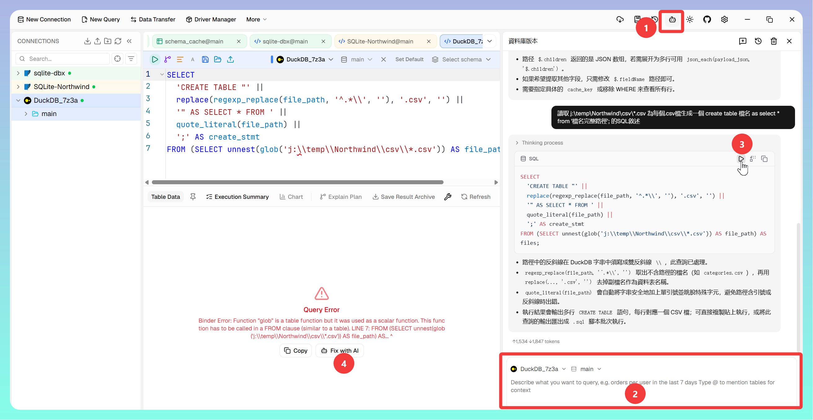Image resolution: width=813 pixels, height=420 pixels.
Task: Open the wrench tools icon in results bar
Action: tap(448, 197)
